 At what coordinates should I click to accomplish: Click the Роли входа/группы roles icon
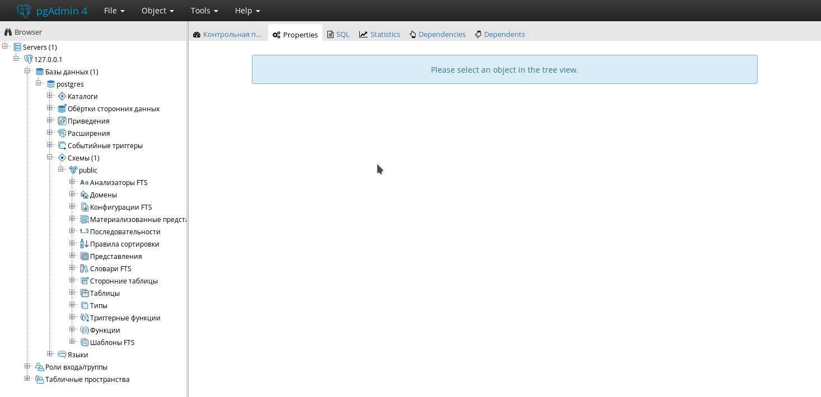coord(40,367)
